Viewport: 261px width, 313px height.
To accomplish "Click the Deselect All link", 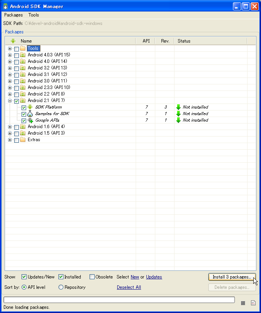I will 129,287.
